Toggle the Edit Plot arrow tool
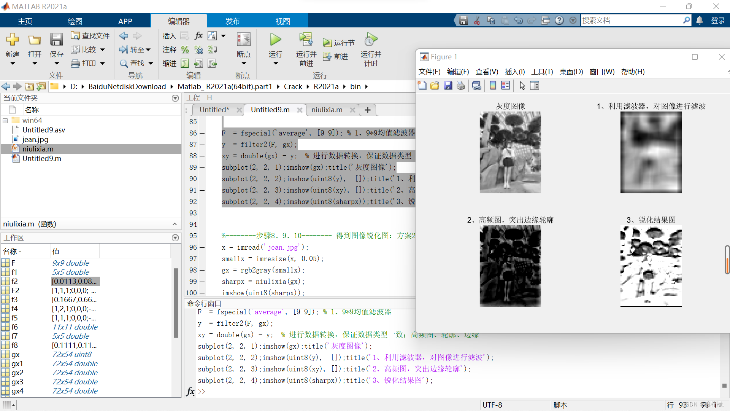 pyautogui.click(x=522, y=86)
